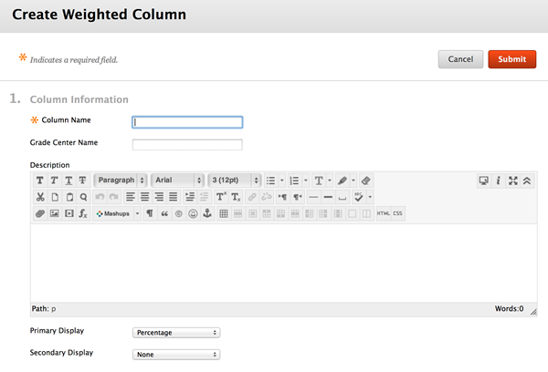Viewport: 548px width, 372px height.
Task: Open the math formula fx editor
Action: pos(83,213)
